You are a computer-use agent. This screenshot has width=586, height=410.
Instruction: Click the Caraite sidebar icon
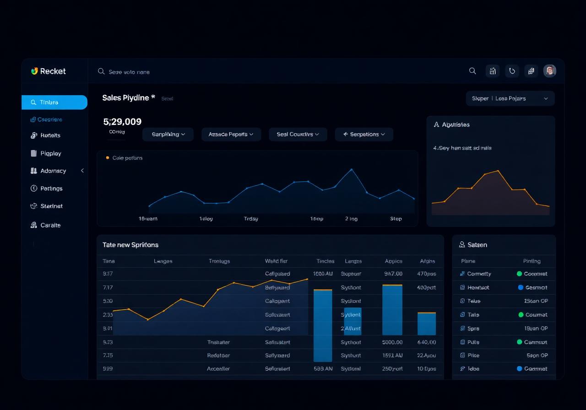[33, 225]
